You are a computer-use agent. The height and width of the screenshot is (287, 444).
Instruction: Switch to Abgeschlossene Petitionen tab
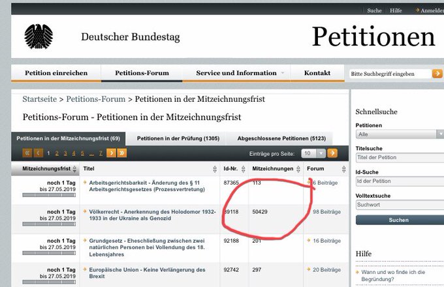(x=281, y=138)
